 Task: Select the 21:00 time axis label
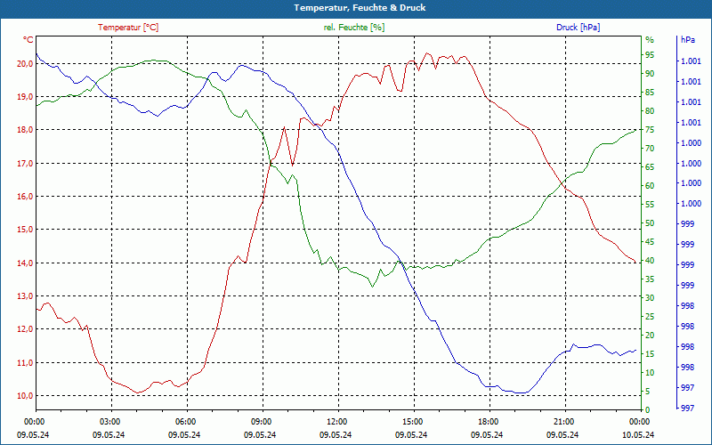[x=562, y=422]
